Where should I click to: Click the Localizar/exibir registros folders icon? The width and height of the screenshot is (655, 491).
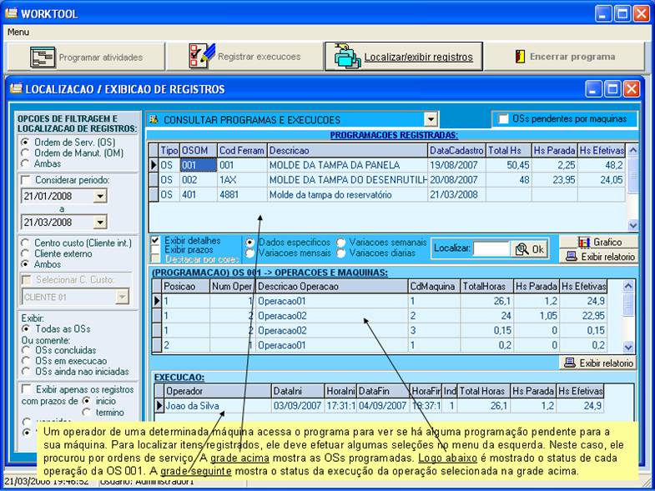point(348,56)
